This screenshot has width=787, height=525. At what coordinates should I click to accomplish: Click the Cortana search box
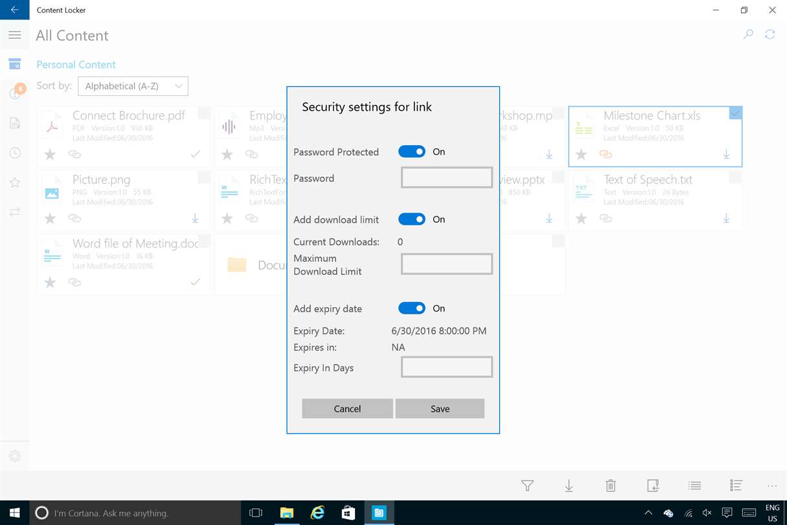135,513
